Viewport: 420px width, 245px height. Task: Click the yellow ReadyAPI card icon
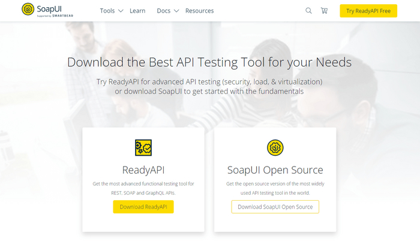(x=143, y=147)
